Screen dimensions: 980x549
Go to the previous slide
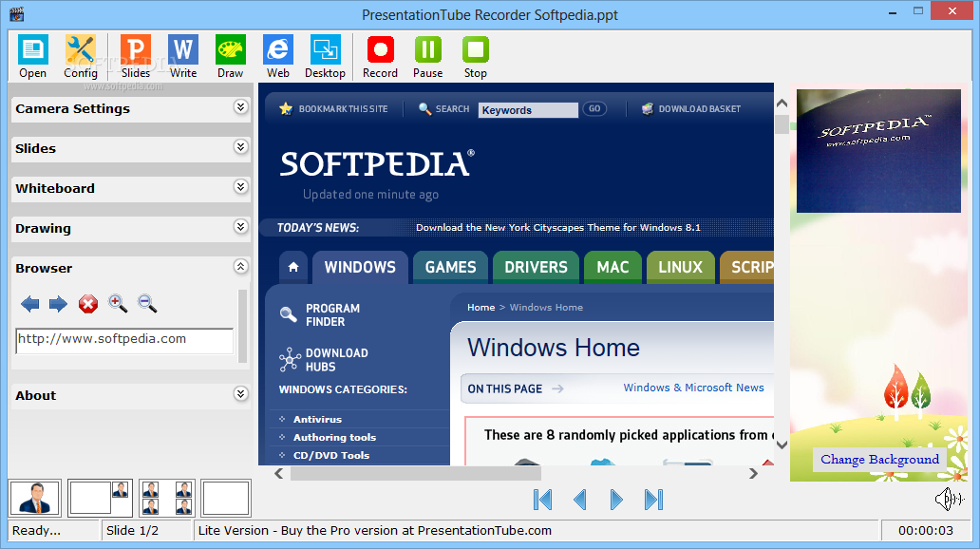tap(579, 500)
